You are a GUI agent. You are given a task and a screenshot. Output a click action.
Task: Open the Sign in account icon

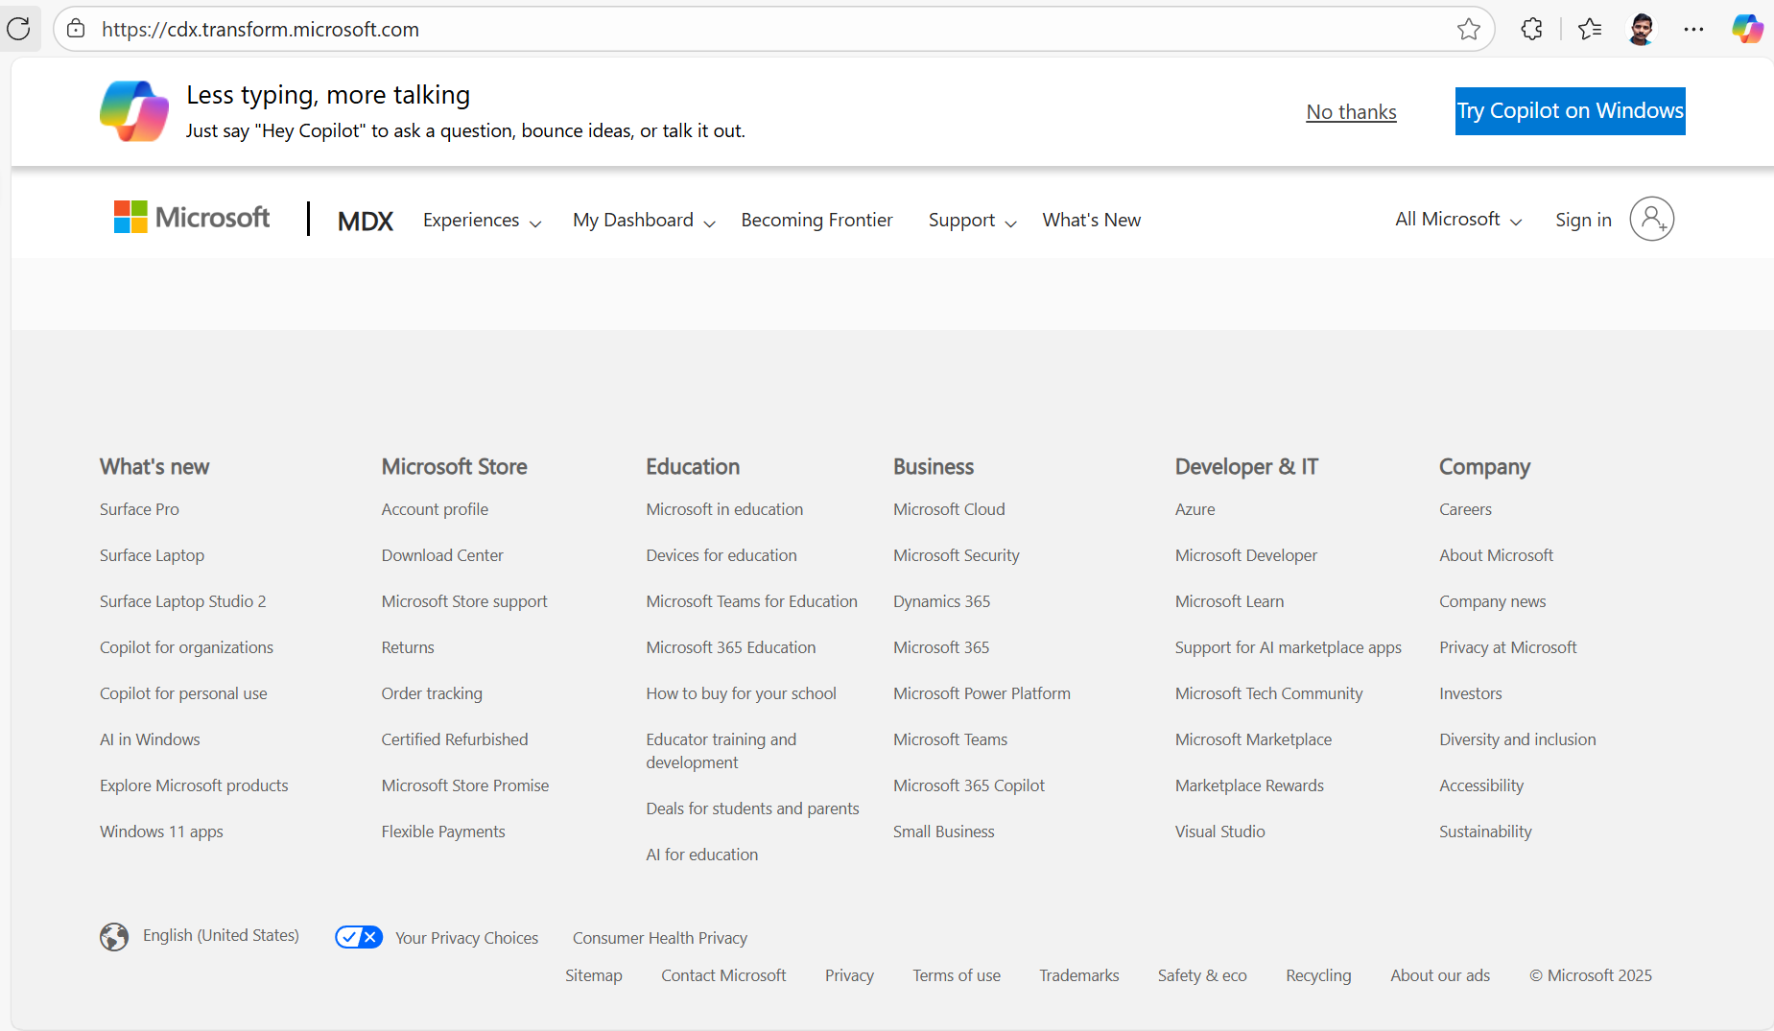(1651, 219)
